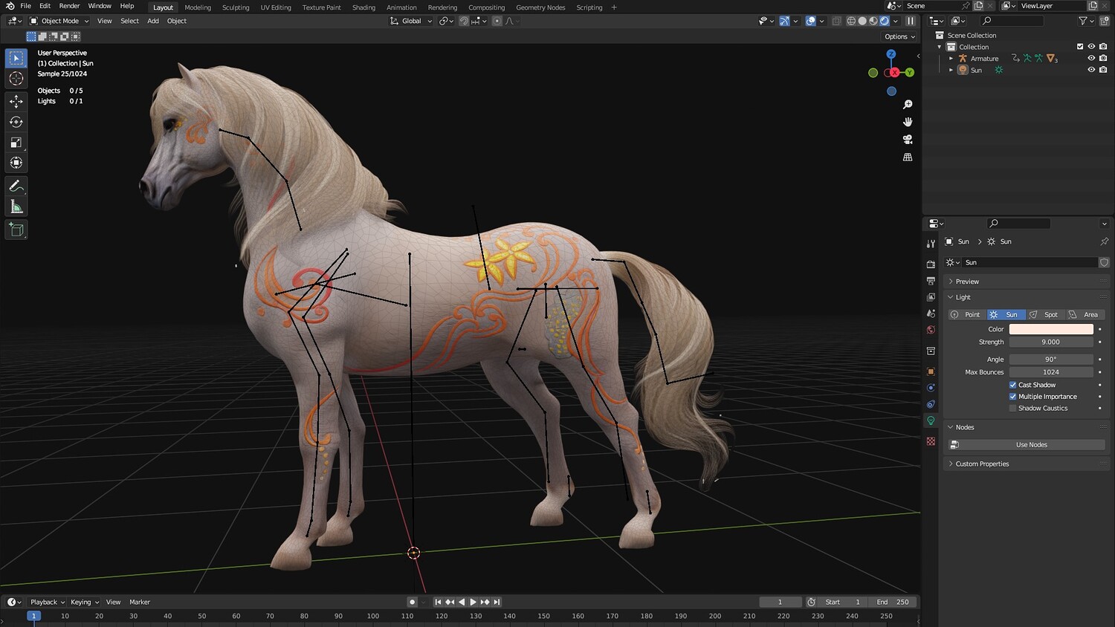Image resolution: width=1115 pixels, height=627 pixels.
Task: Activate the 3D Cursor tool
Action: (16, 78)
